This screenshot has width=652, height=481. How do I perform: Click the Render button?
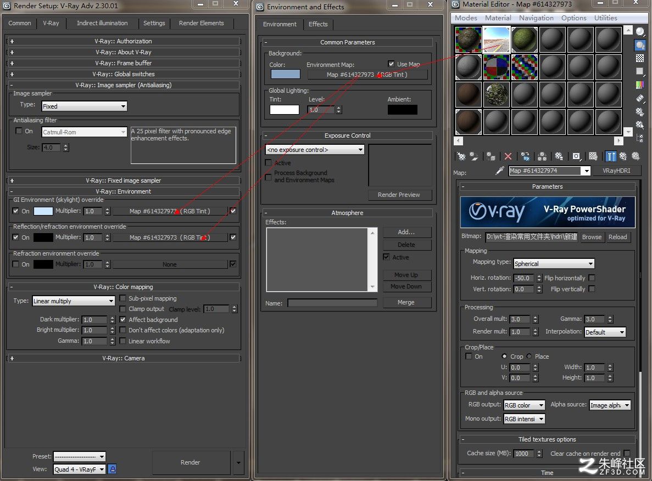[191, 462]
